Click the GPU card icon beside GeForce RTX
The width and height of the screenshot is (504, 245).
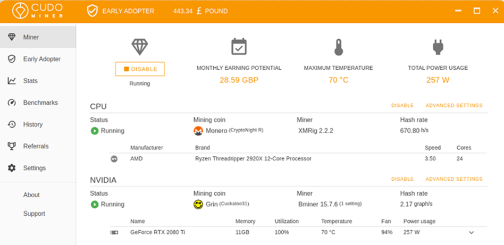[x=114, y=232]
